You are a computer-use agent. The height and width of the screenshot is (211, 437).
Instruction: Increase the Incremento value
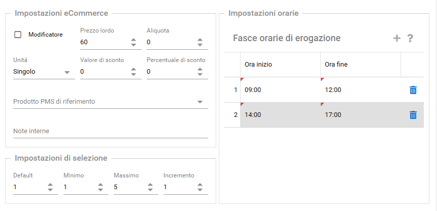click(200, 185)
